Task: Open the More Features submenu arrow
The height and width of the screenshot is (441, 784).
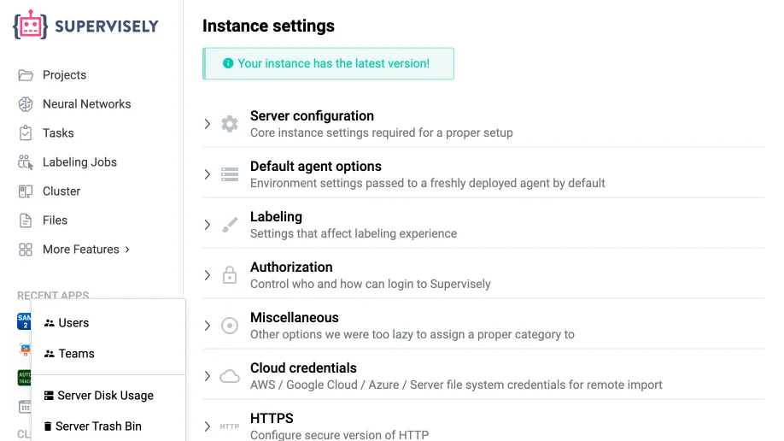Action: [x=127, y=250]
